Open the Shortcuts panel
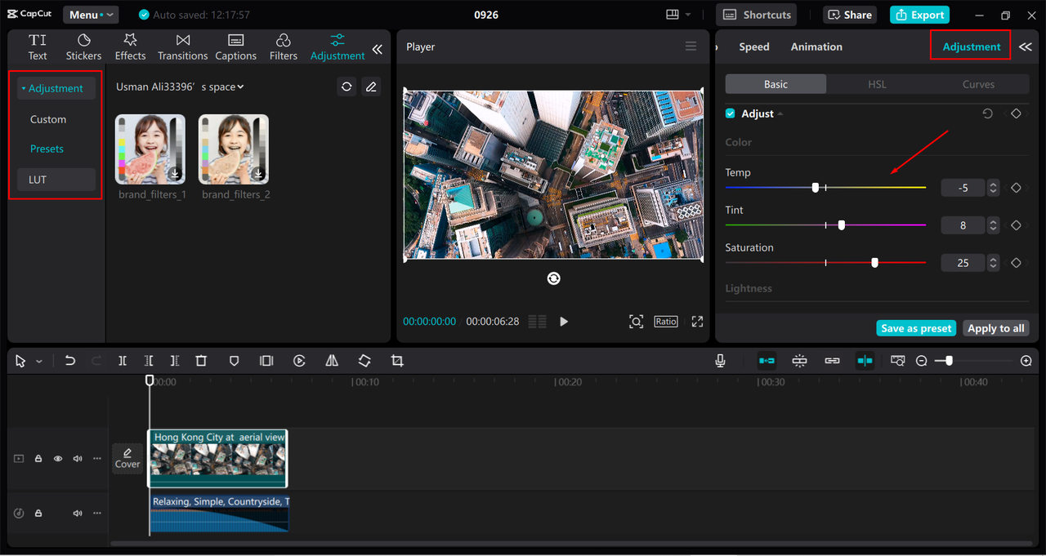This screenshot has height=556, width=1046. click(x=757, y=15)
